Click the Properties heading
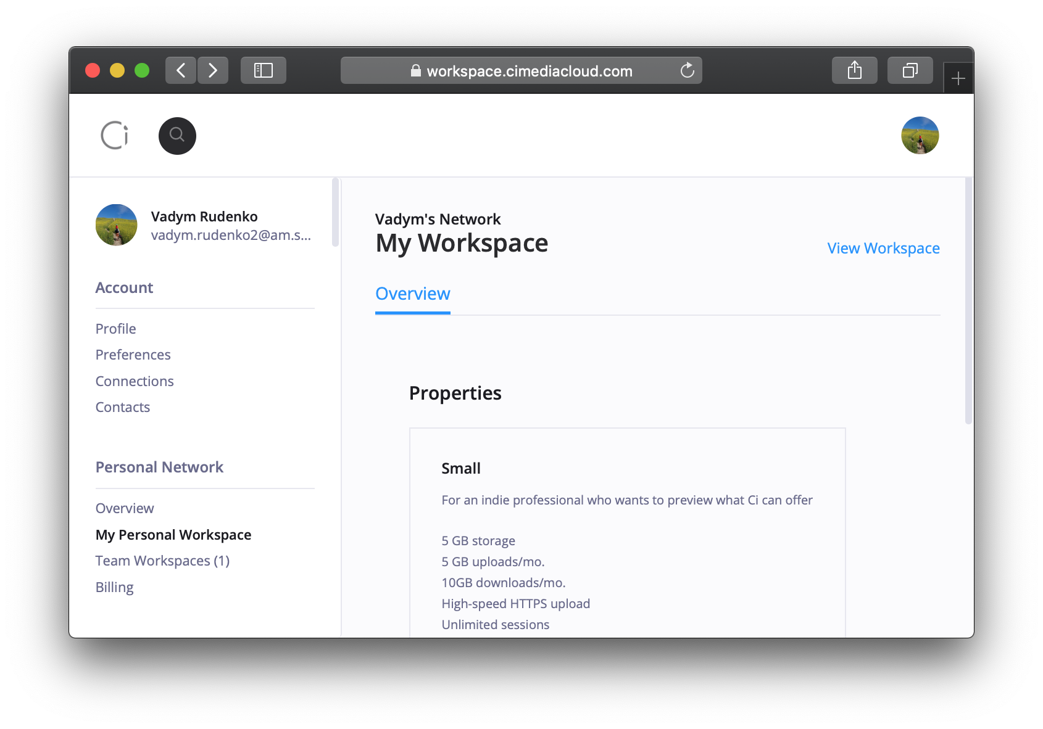The image size is (1043, 729). tap(455, 393)
